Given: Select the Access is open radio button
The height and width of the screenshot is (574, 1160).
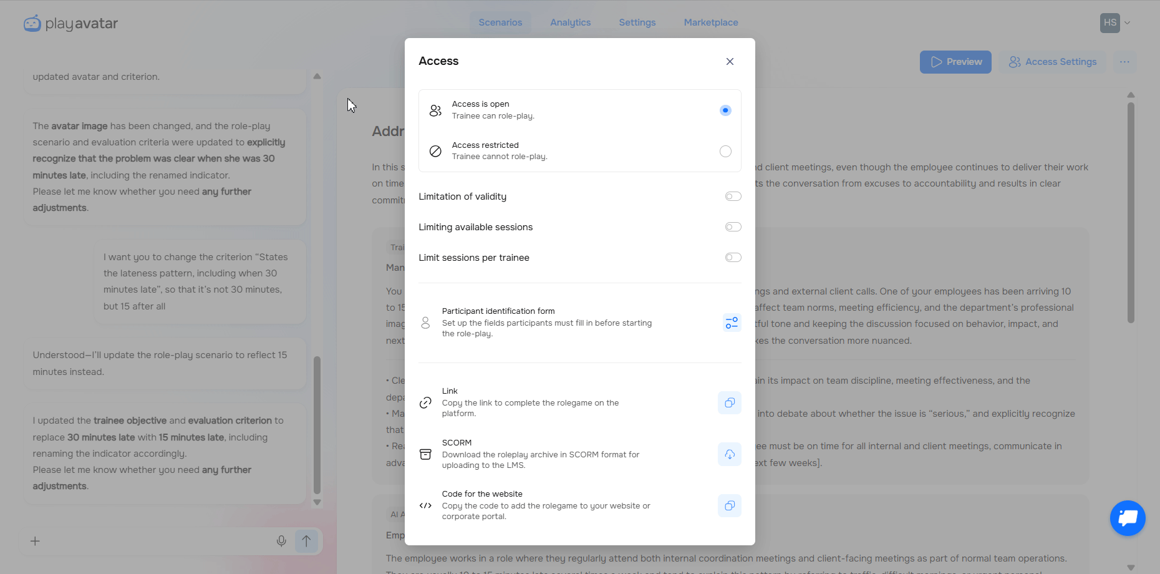Looking at the screenshot, I should tap(725, 110).
